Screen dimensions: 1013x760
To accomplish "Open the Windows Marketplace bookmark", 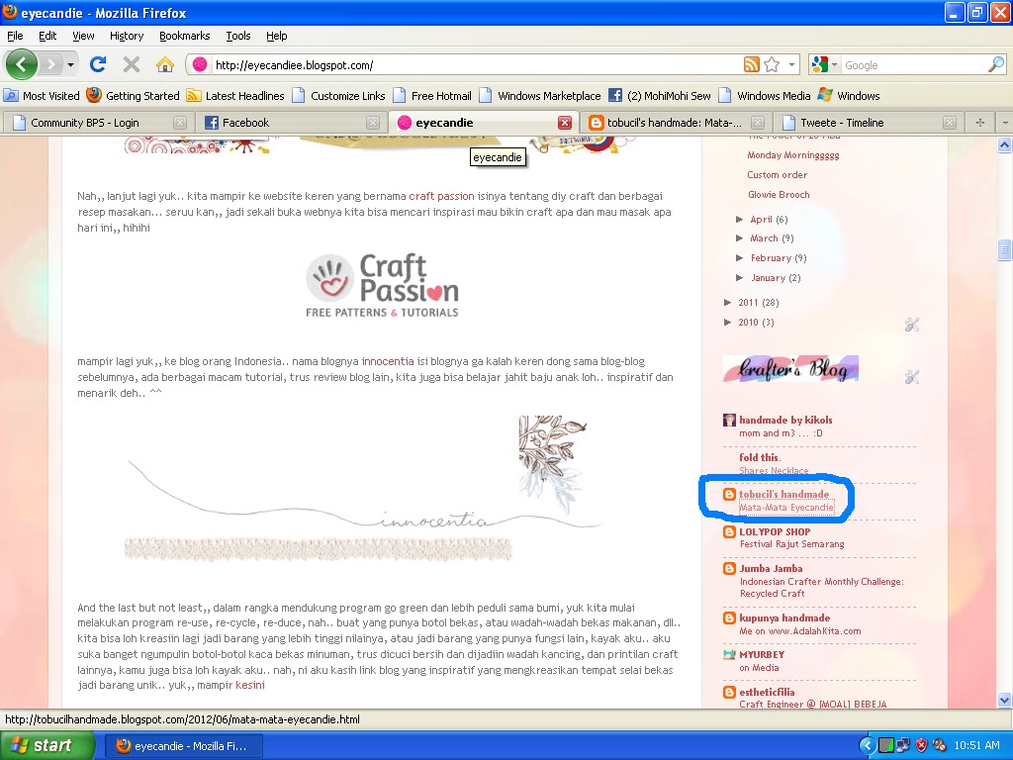I will [x=540, y=96].
